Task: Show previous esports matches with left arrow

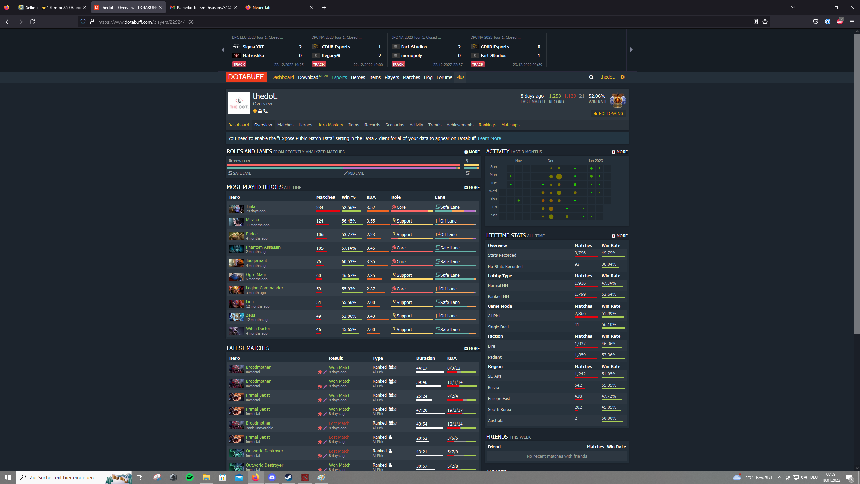Action: click(223, 50)
